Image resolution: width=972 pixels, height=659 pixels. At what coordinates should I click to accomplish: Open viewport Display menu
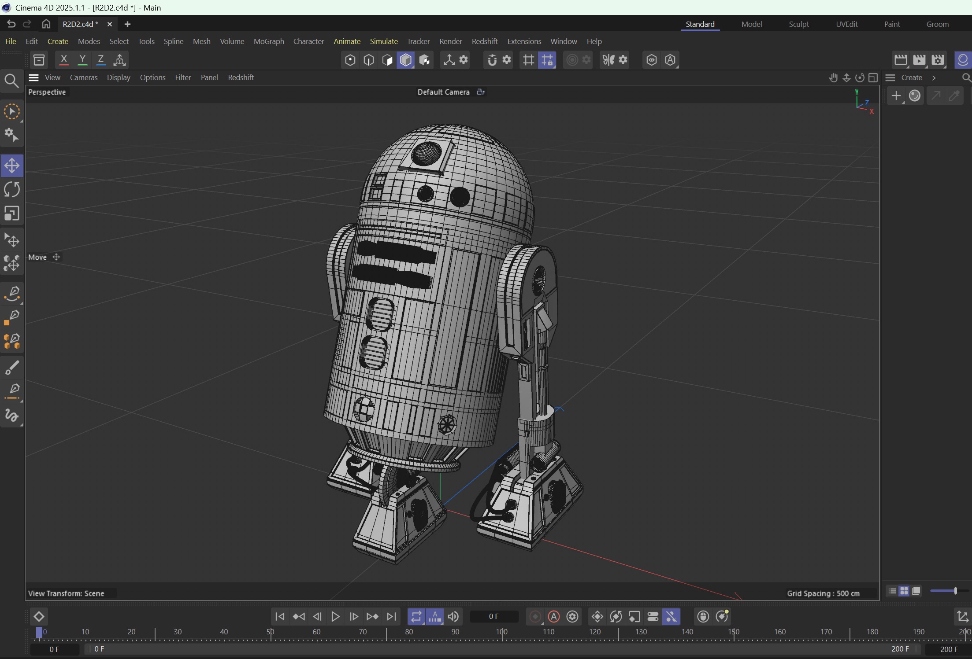tap(119, 77)
